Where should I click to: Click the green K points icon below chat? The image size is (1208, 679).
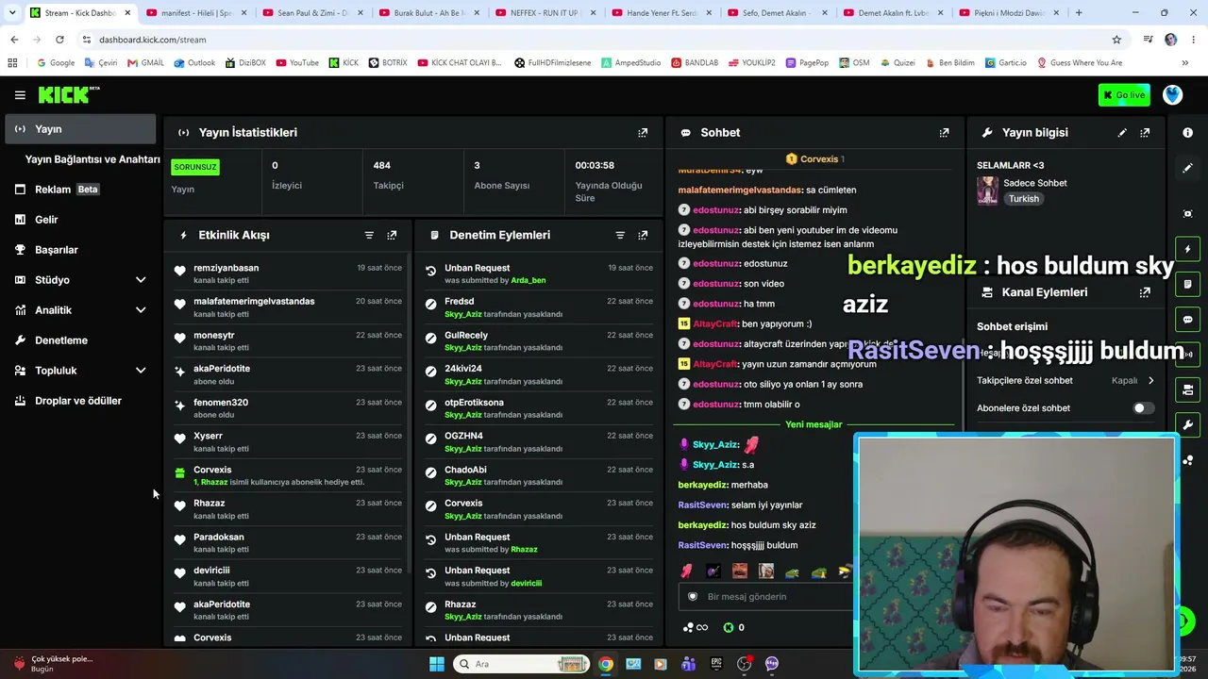729,627
